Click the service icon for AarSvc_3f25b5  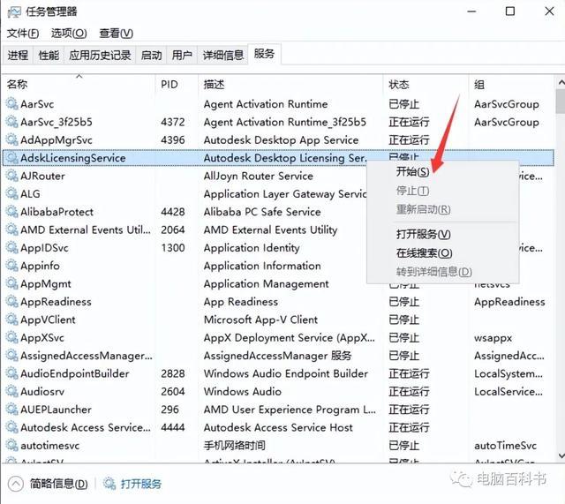pos(11,122)
